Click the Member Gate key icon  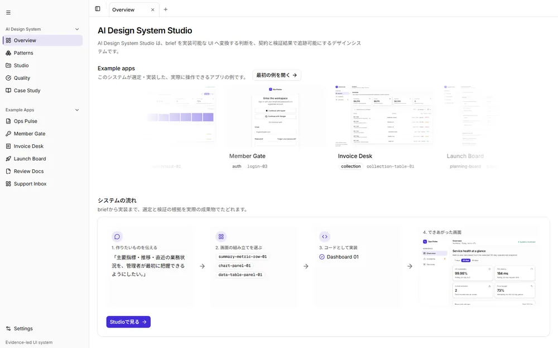click(x=8, y=134)
